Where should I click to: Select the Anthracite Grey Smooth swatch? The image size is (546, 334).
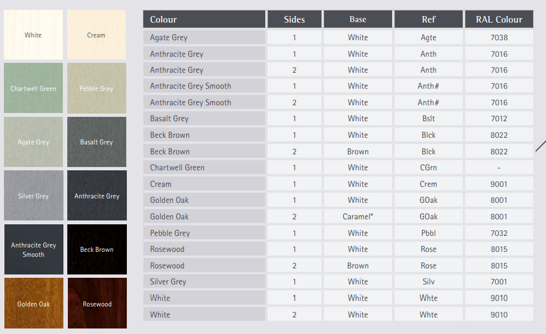pos(34,250)
